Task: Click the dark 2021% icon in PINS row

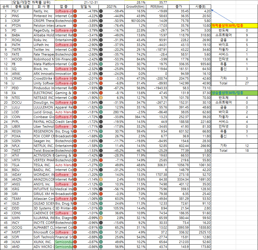Action: coord(101,16)
